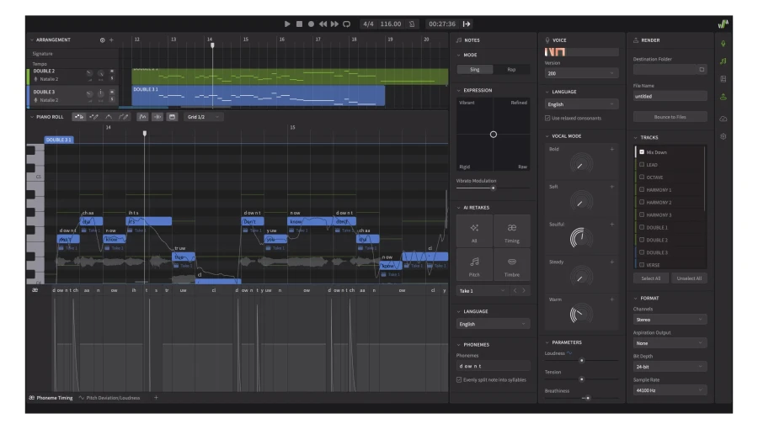Collapse the Expression section
The width and height of the screenshot is (758, 429).
click(459, 90)
